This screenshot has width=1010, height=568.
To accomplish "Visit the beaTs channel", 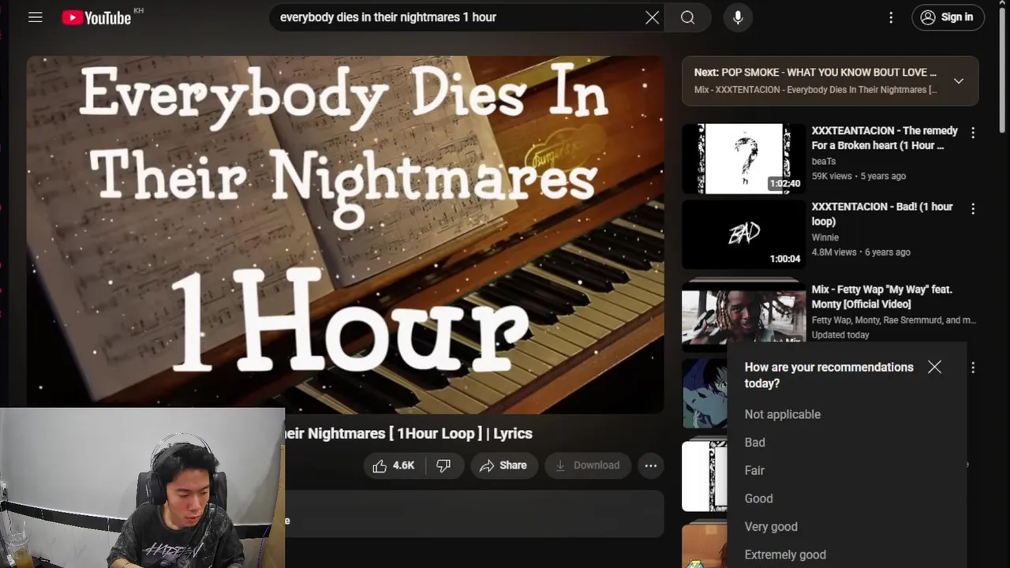I will tap(823, 161).
